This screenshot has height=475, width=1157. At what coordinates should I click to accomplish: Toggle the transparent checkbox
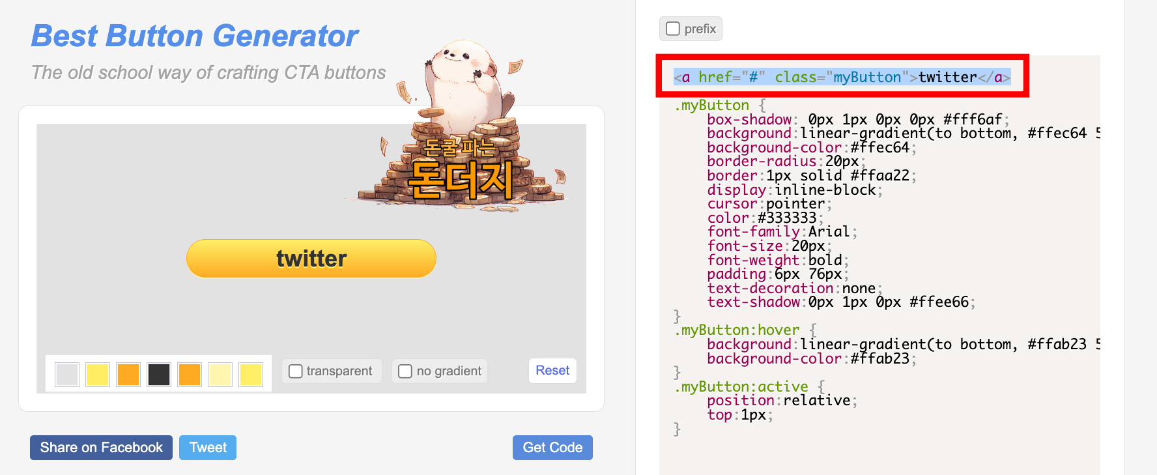click(x=296, y=371)
